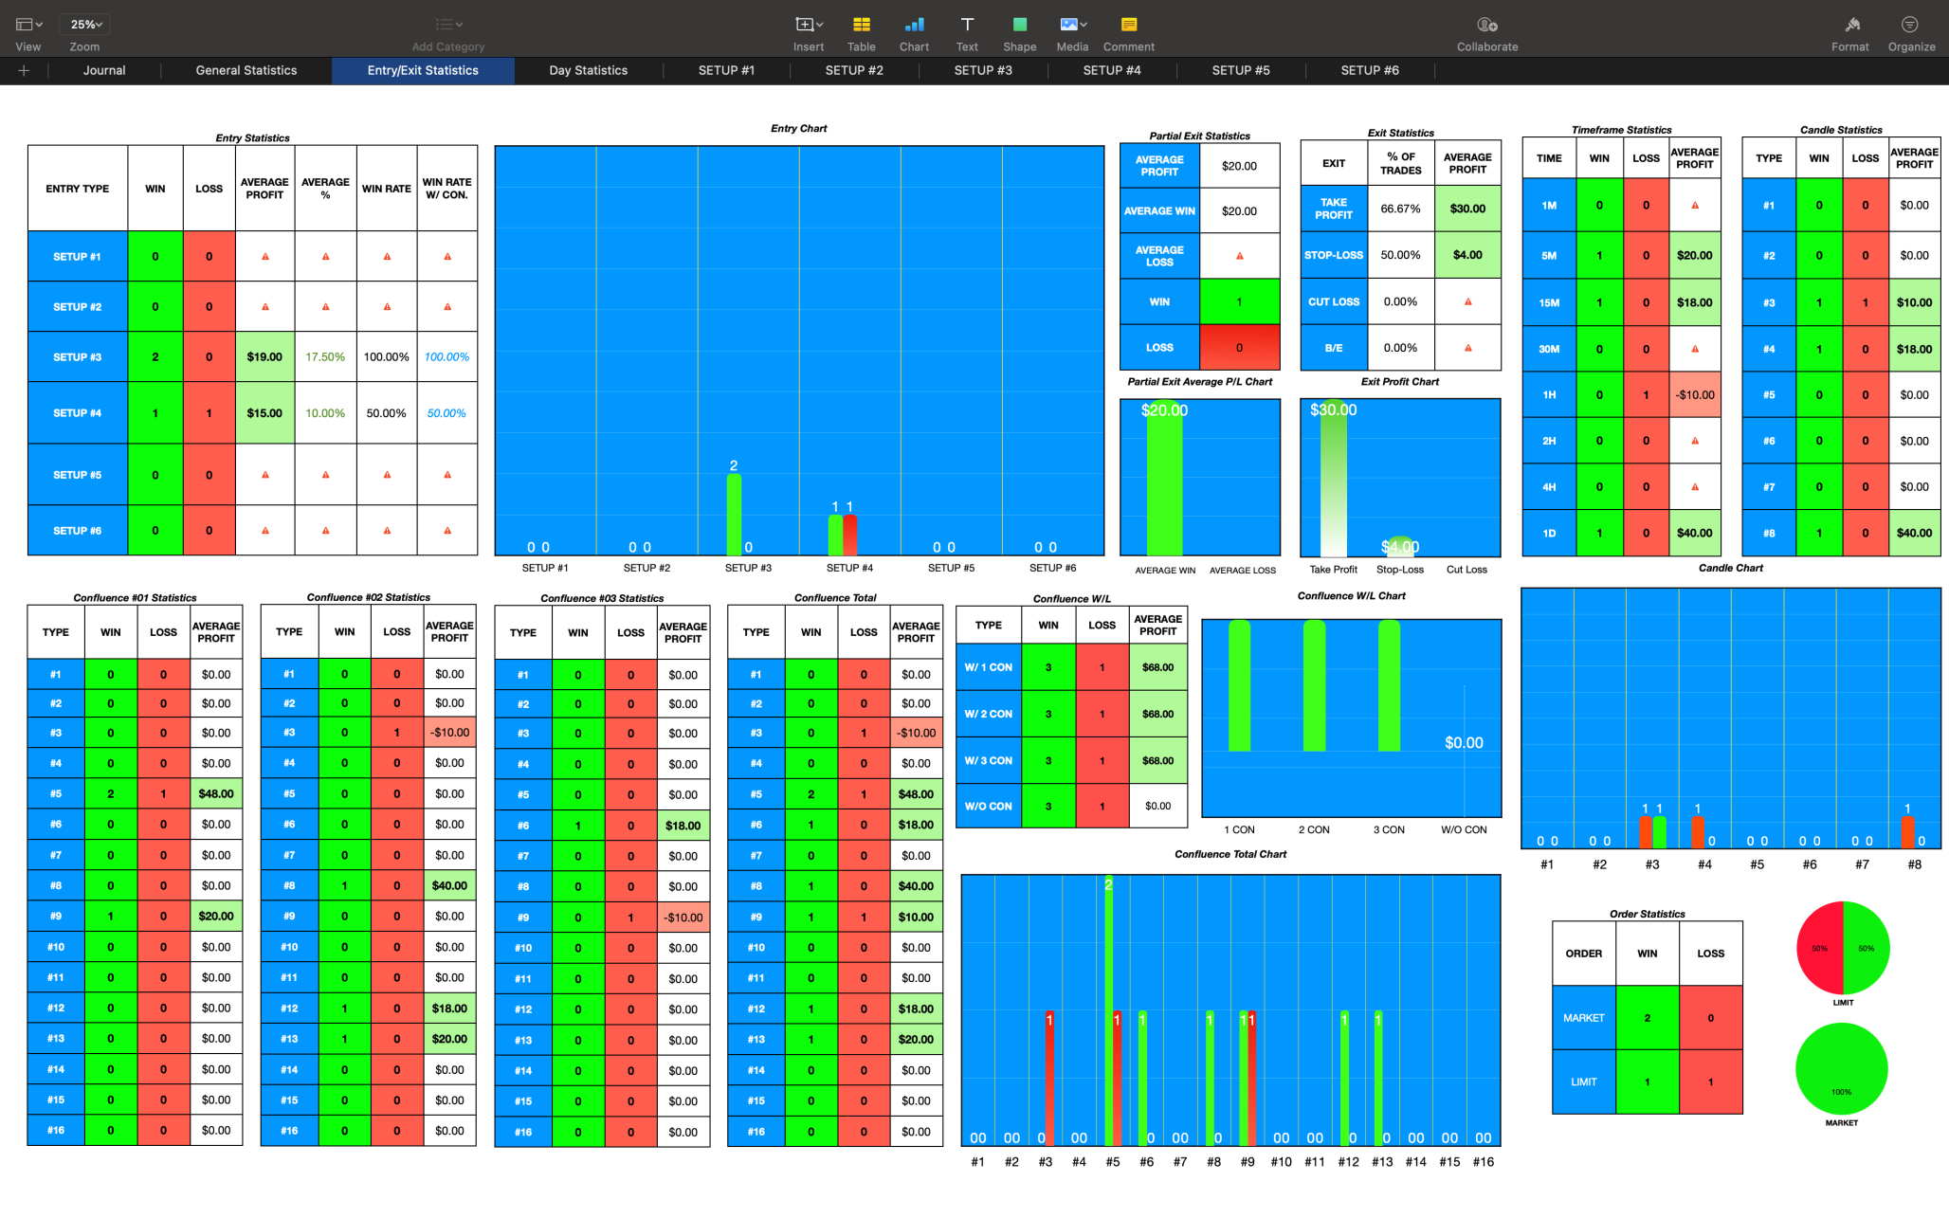1949x1218 pixels.
Task: Open the View menu icon
Action: [28, 25]
